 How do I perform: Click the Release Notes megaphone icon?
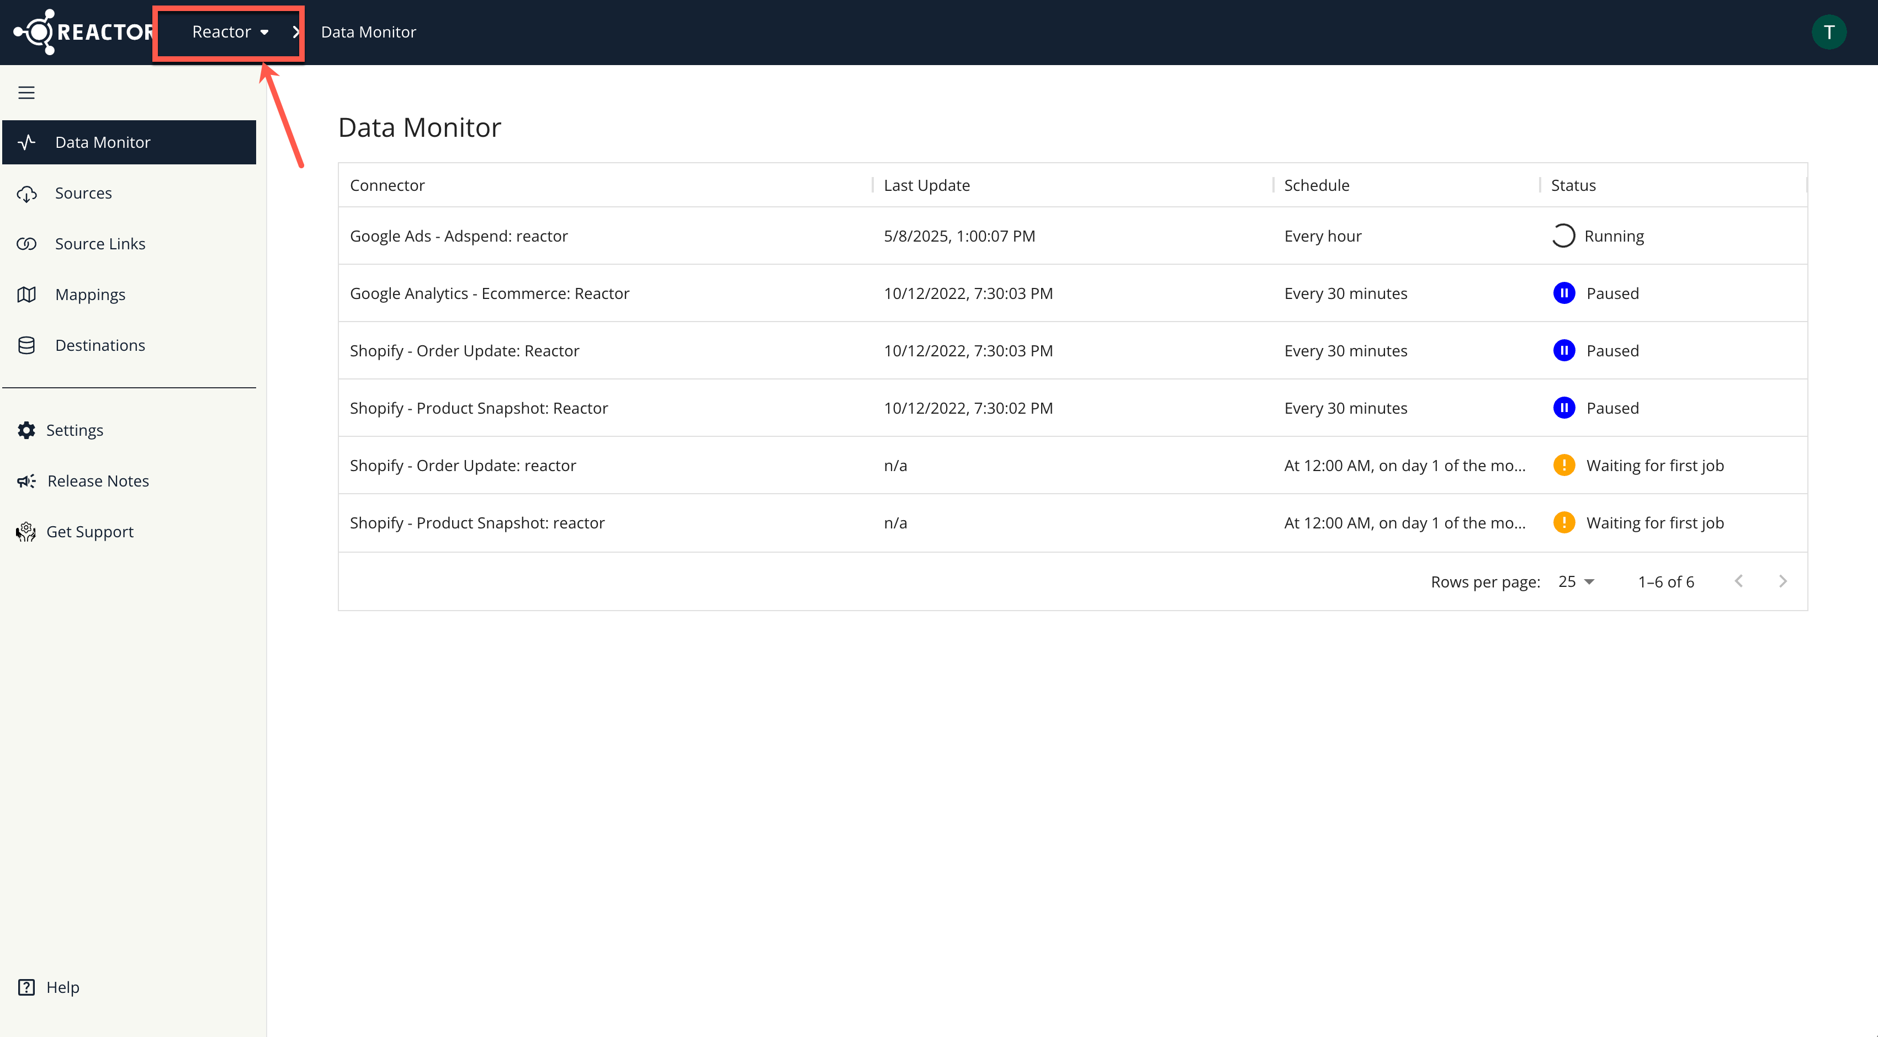tap(26, 480)
